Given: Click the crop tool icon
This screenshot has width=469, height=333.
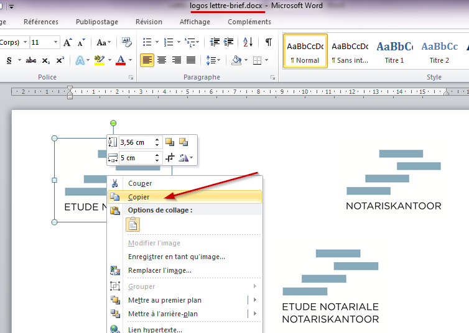Looking at the screenshot, I should tap(170, 158).
